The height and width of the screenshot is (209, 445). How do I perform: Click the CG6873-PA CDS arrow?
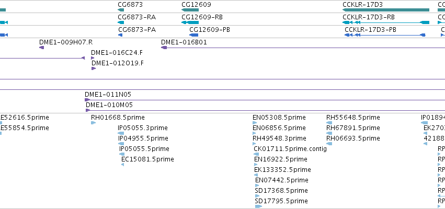pyautogui.click(x=120, y=35)
